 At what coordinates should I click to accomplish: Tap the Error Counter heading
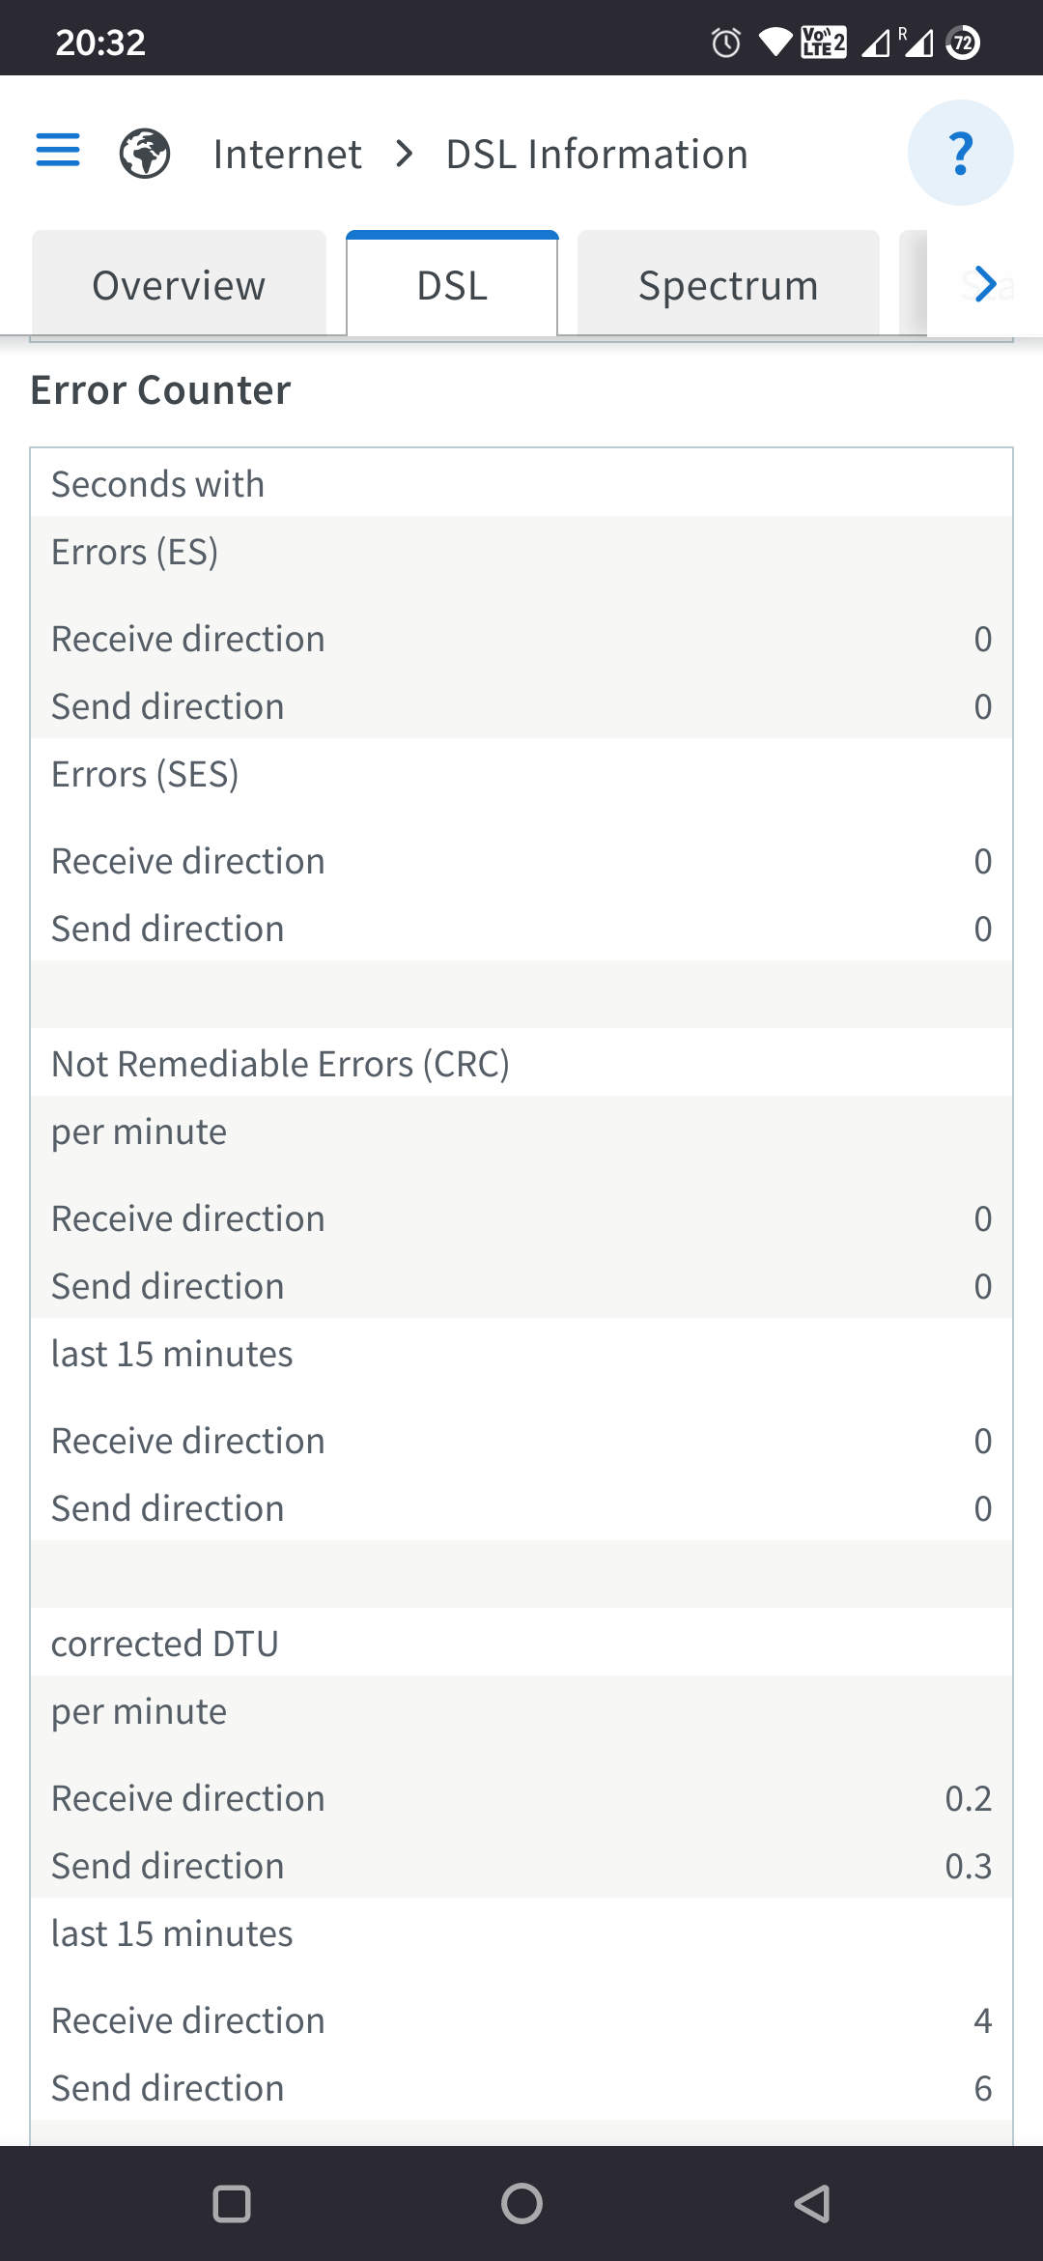pos(160,390)
